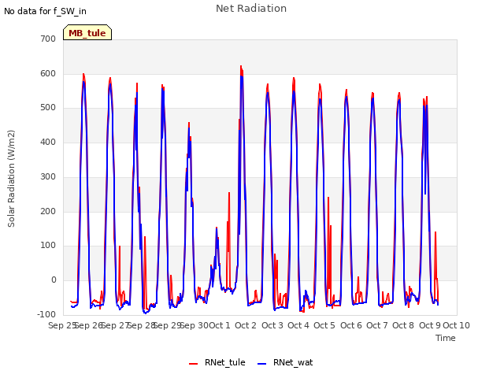Click the Oct 2 x-axis label
The width and height of the screenshot is (504, 378).
pos(246,325)
